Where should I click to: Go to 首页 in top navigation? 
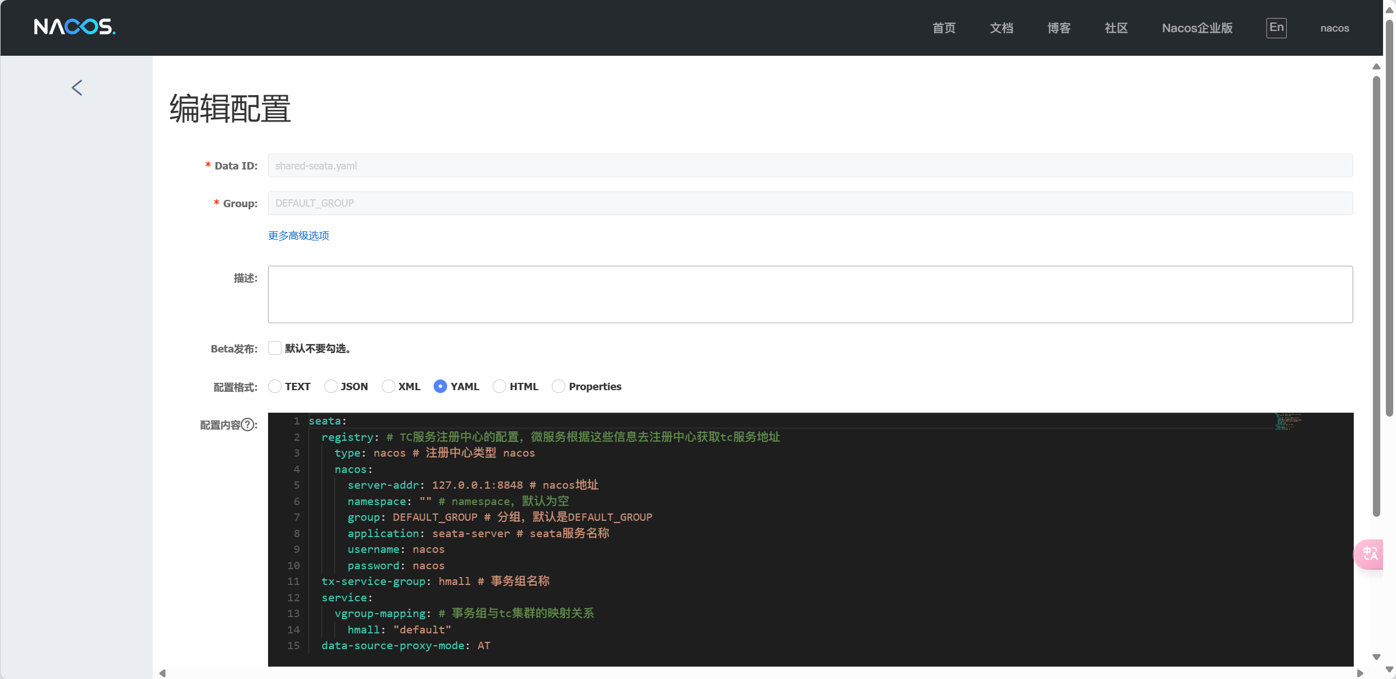(944, 28)
